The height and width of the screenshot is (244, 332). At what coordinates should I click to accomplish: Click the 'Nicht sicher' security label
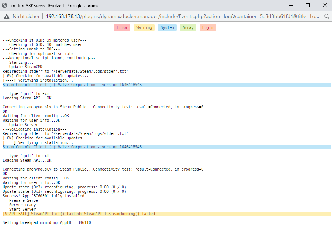pos(26,16)
